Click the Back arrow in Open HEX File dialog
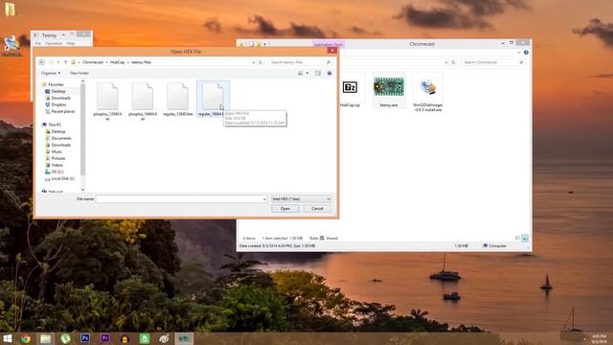This screenshot has height=345, width=613. [x=41, y=62]
